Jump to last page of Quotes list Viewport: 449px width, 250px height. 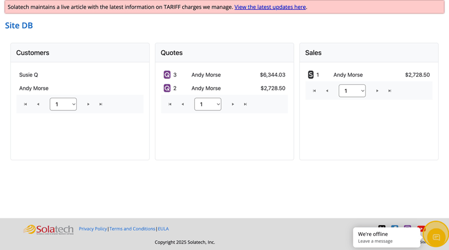coord(245,104)
